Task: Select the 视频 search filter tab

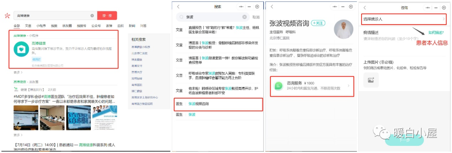Action: point(54,25)
